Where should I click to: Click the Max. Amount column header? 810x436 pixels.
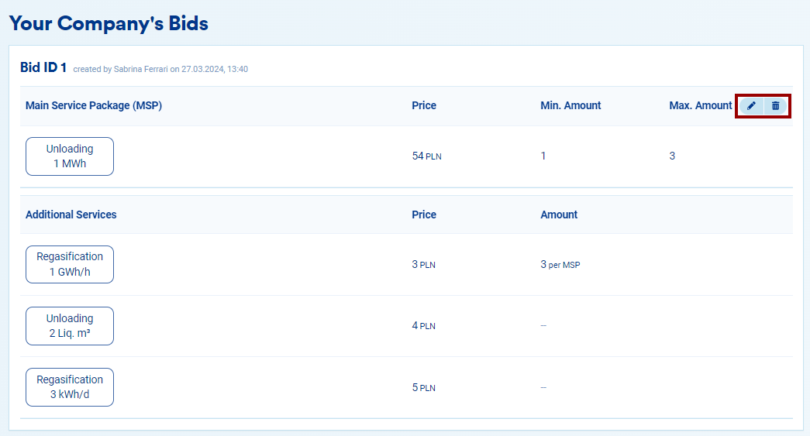coord(700,105)
